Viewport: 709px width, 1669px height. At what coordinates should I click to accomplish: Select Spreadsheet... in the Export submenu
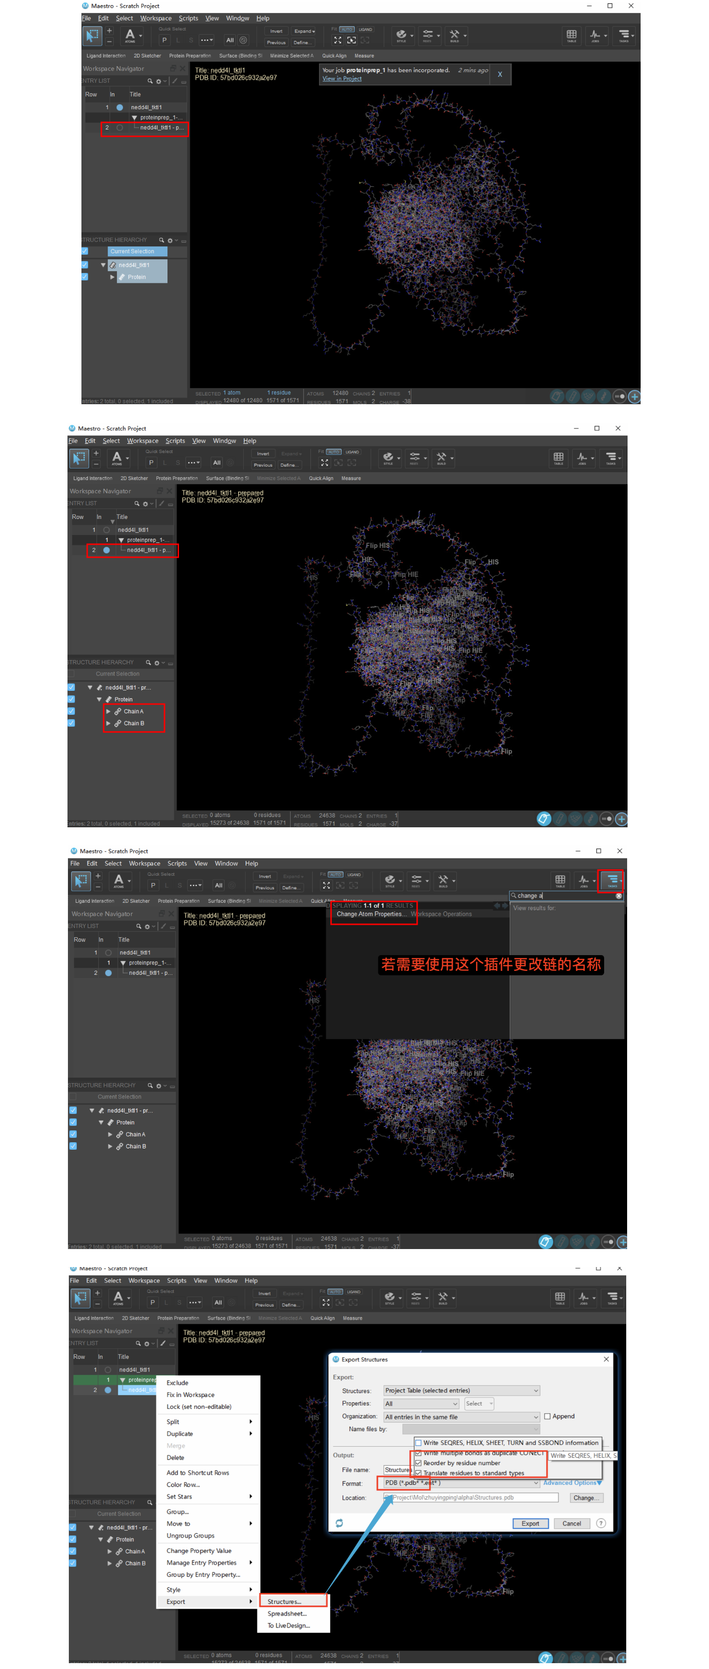tap(287, 1613)
